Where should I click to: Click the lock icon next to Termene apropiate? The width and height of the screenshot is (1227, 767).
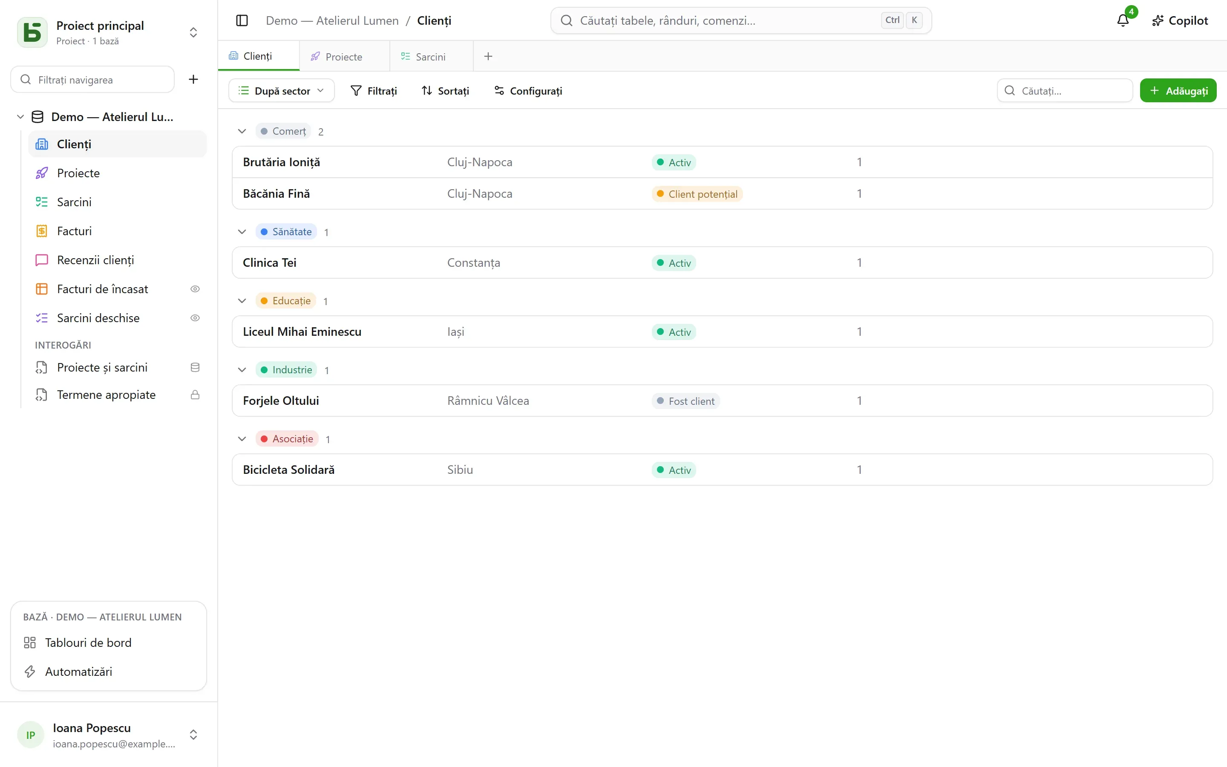coord(195,395)
